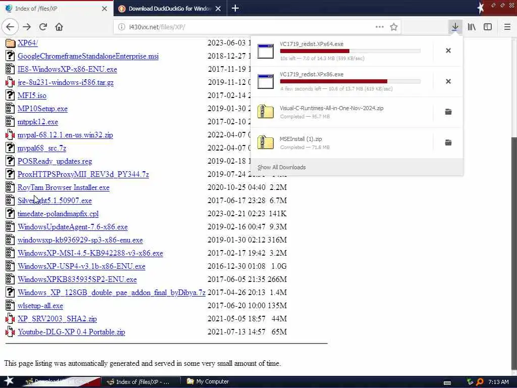This screenshot has width=517, height=388.
Task: Open containing folder for Visual-C-Runtimes zip
Action: point(448,112)
